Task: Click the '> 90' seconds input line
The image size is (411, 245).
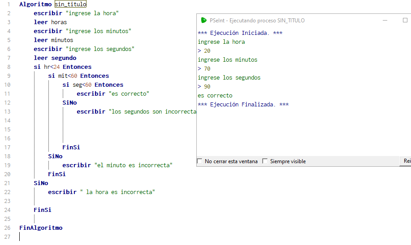Action: coord(204,87)
